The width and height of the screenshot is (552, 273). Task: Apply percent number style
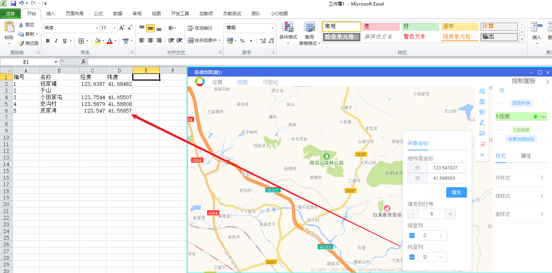click(242, 41)
